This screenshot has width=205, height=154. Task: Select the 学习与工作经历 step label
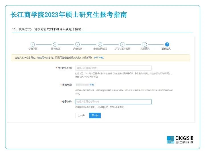(x=122, y=49)
